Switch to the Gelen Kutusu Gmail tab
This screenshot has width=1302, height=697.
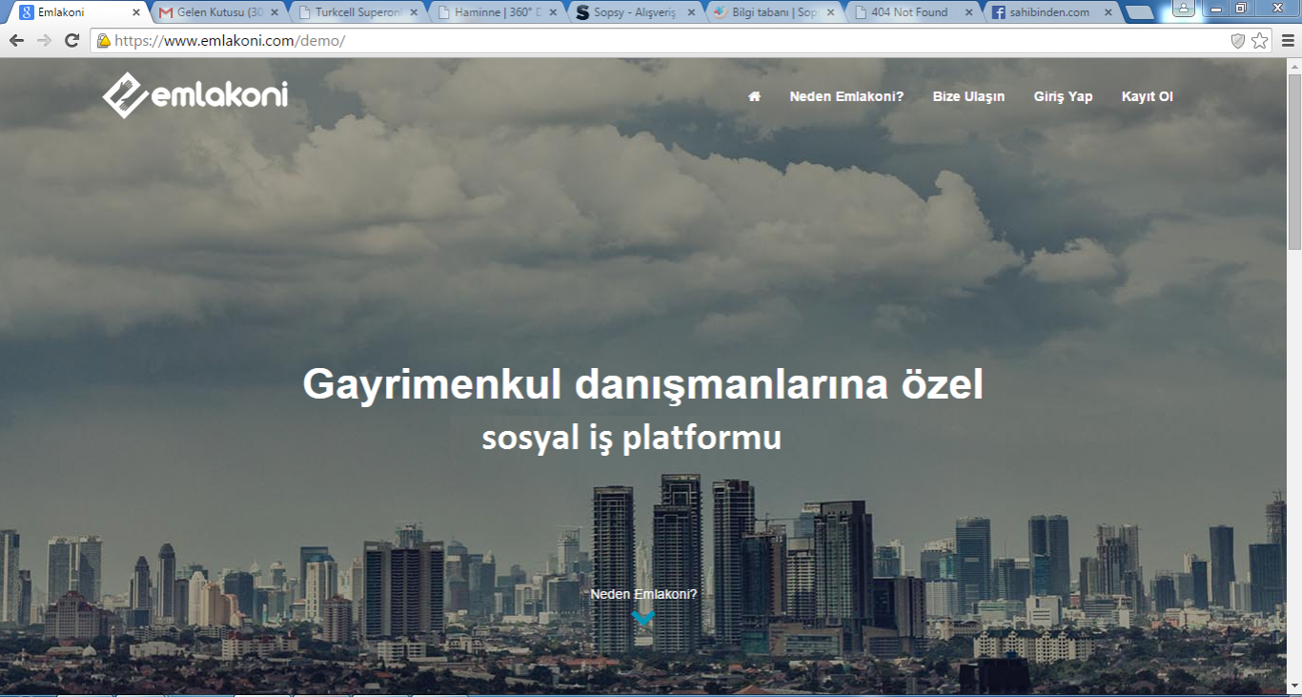tap(219, 13)
